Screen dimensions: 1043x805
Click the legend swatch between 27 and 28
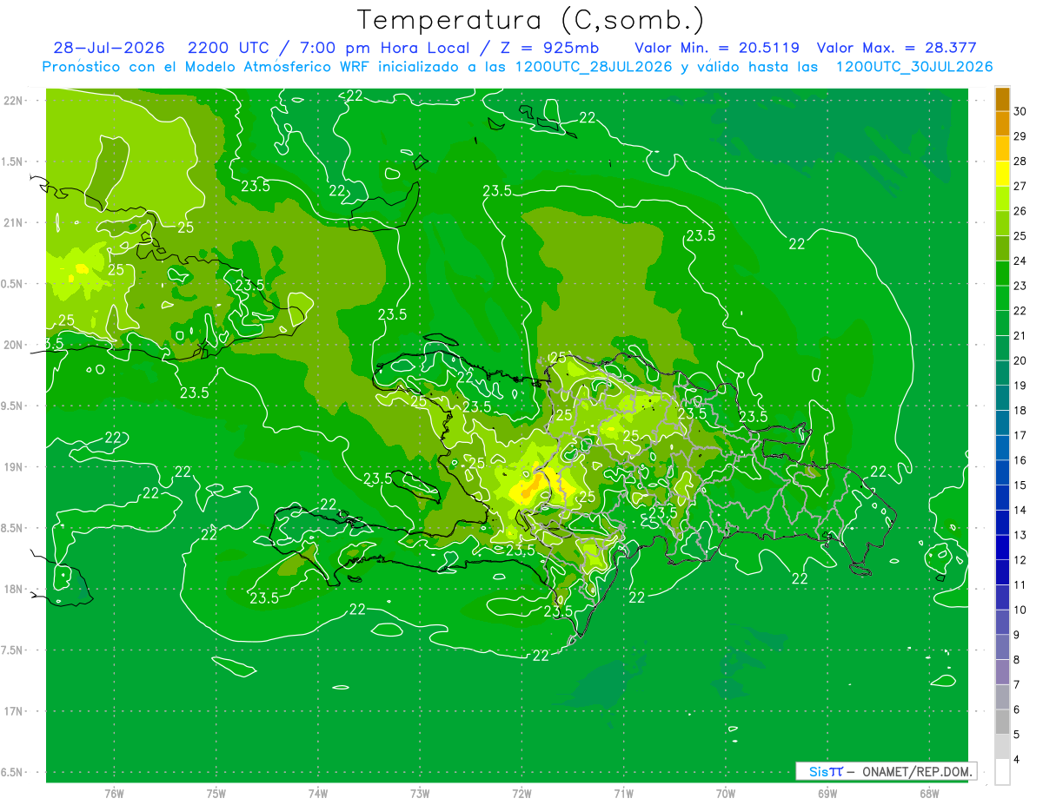pos(1002,174)
